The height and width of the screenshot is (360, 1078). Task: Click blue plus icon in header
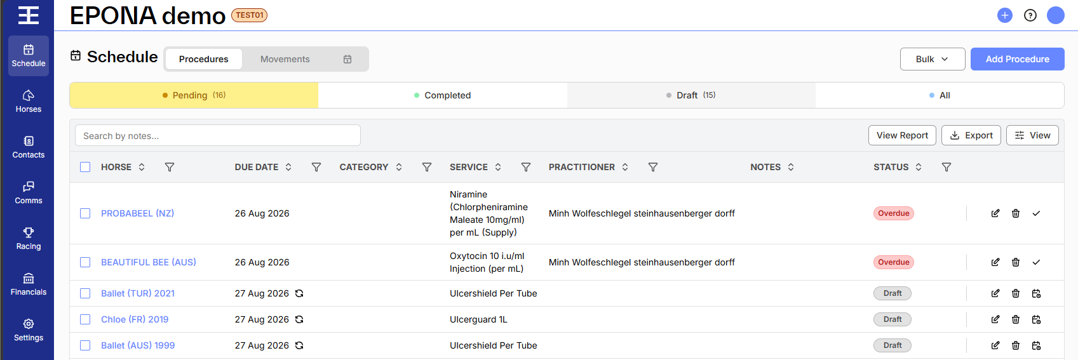point(1005,15)
